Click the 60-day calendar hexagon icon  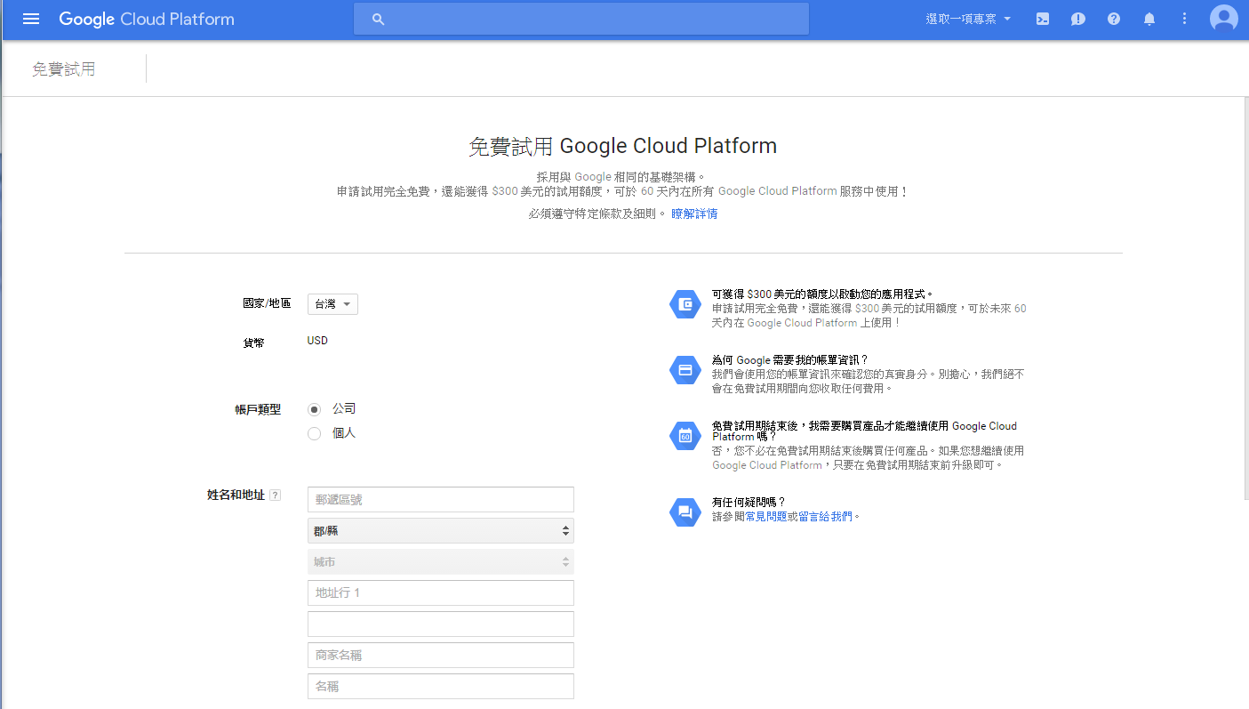coord(685,436)
